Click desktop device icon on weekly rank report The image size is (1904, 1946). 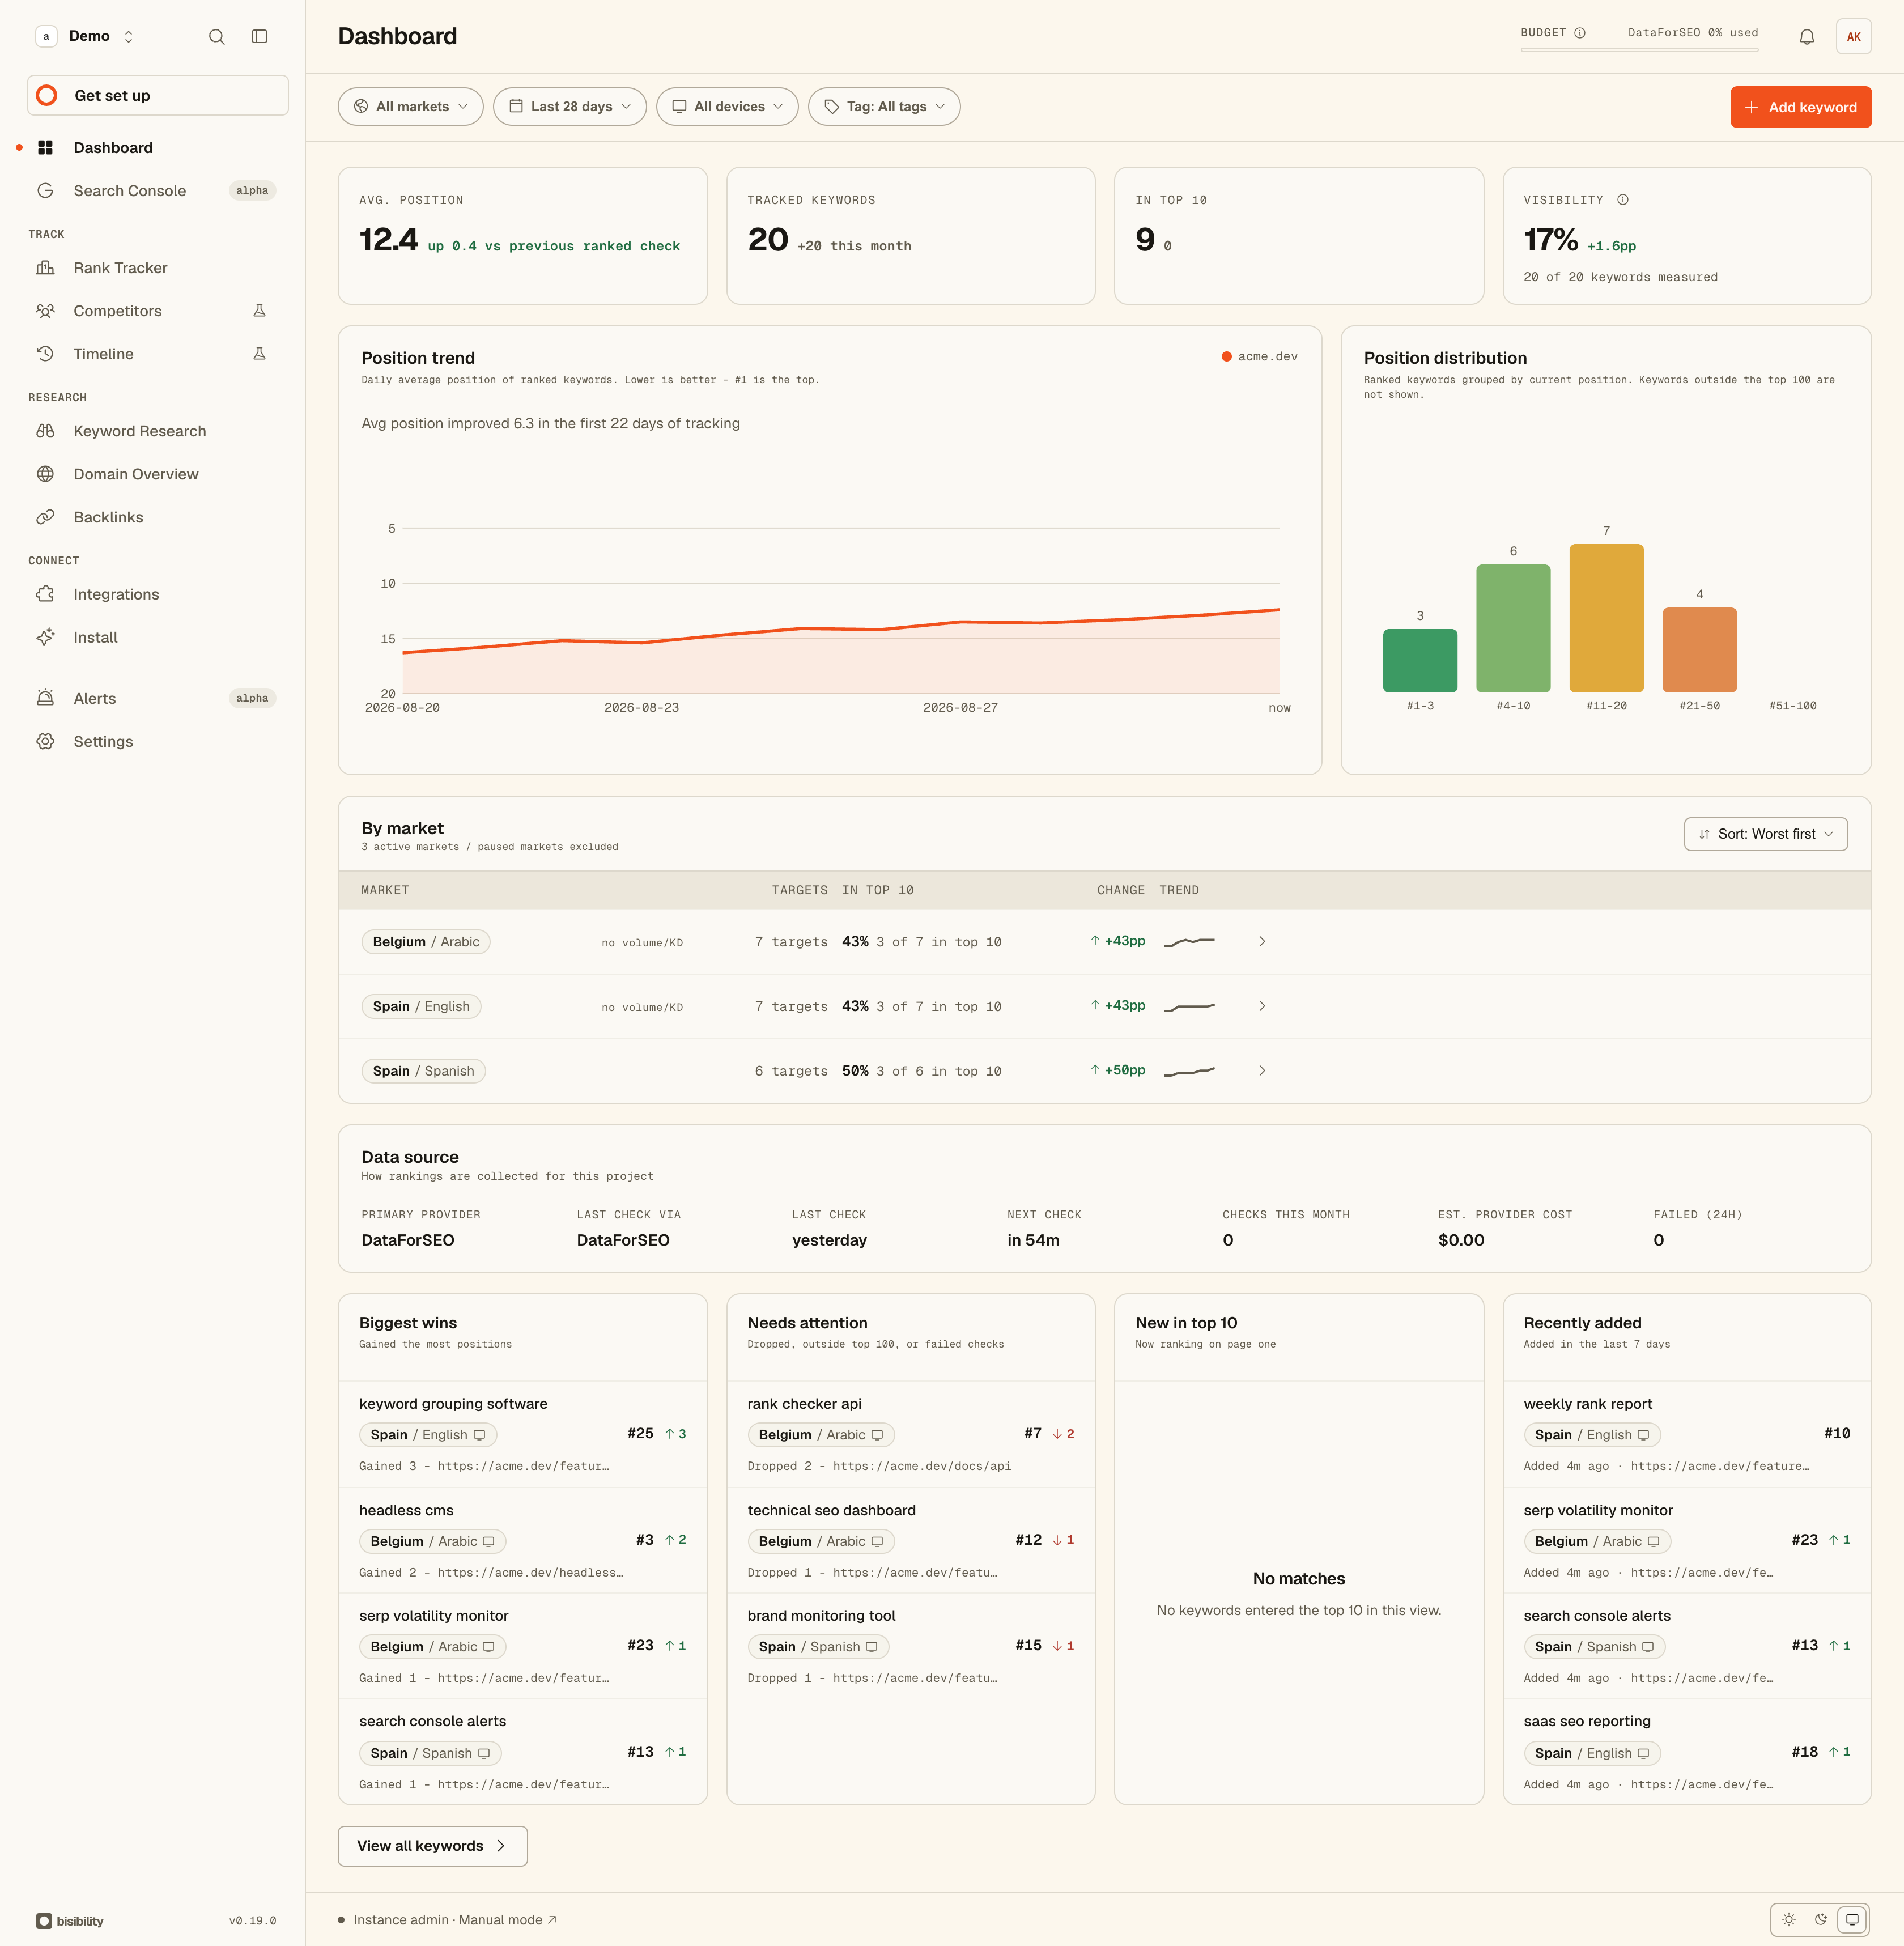coord(1643,1435)
